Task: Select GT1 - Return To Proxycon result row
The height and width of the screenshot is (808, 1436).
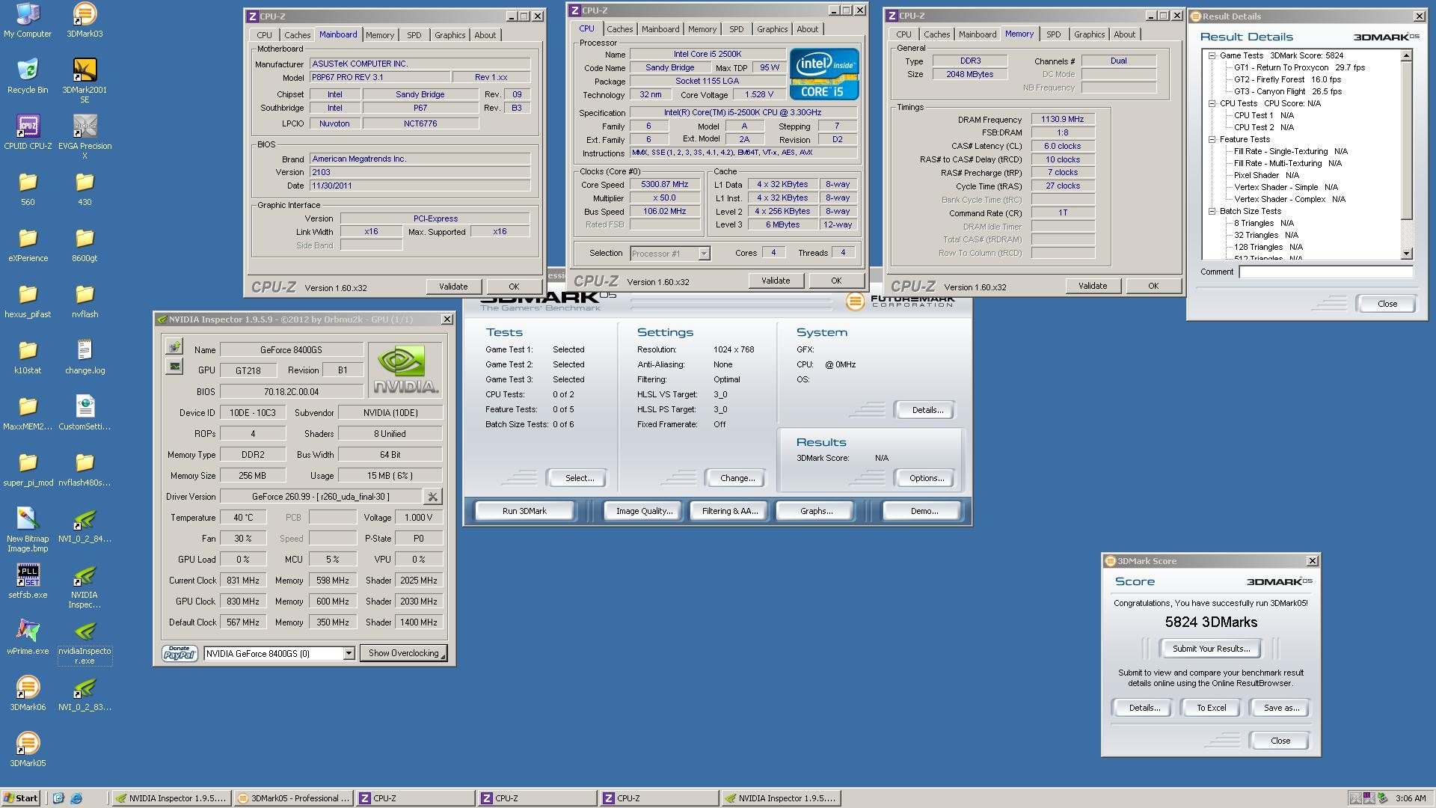Action: click(1299, 67)
